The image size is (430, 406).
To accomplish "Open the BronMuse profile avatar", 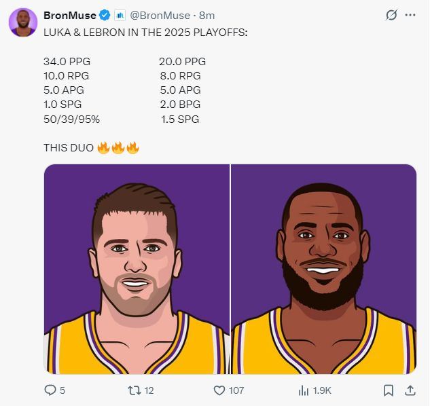I will point(22,22).
